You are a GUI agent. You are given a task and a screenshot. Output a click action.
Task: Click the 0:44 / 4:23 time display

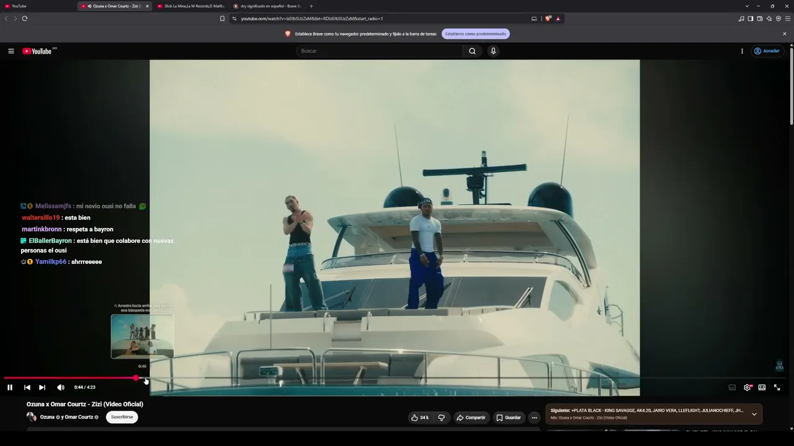[85, 387]
